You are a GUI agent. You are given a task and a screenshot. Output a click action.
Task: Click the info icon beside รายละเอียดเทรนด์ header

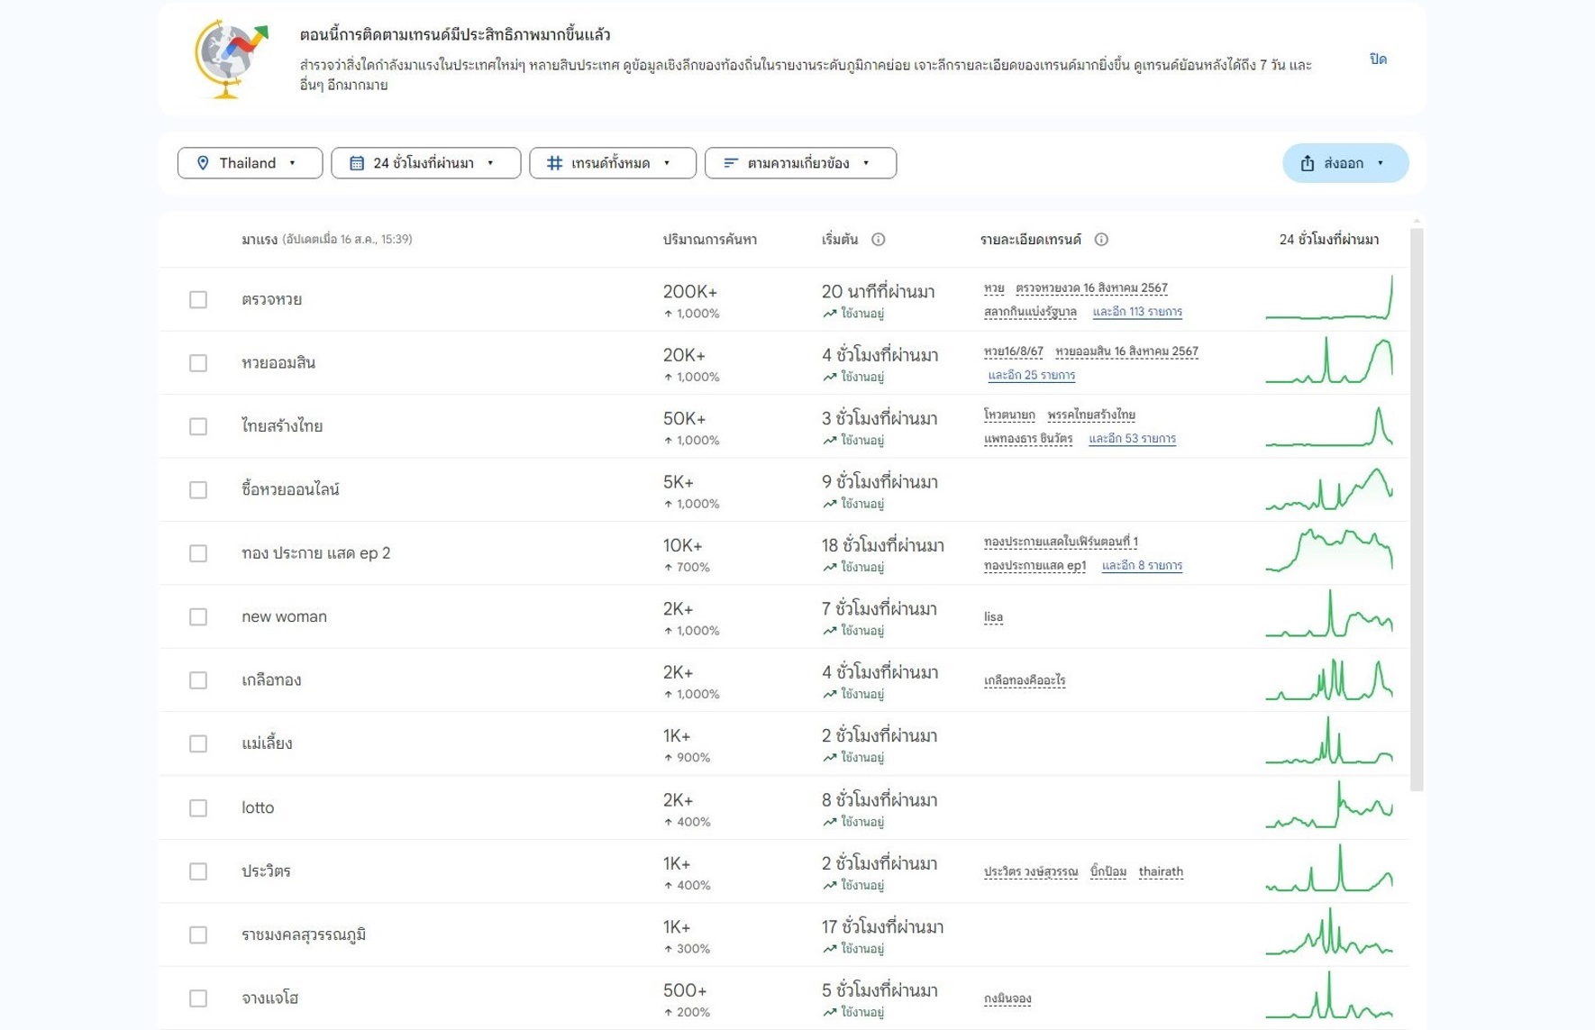[x=1101, y=240]
